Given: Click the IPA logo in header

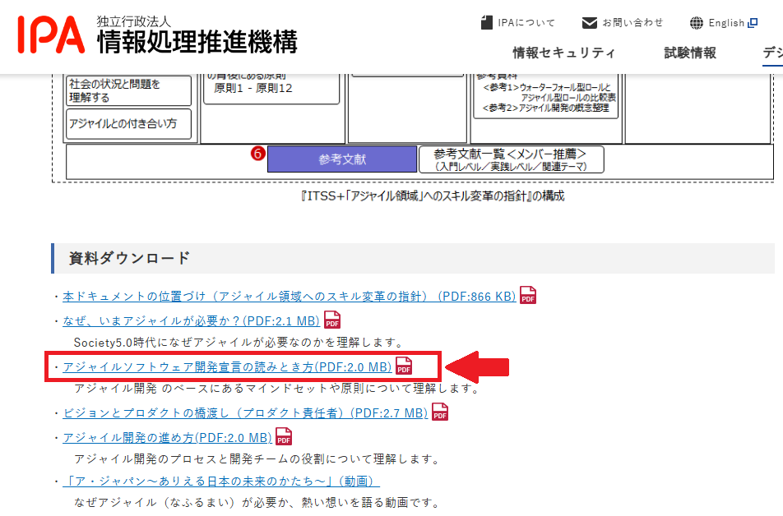Looking at the screenshot, I should tap(50, 34).
